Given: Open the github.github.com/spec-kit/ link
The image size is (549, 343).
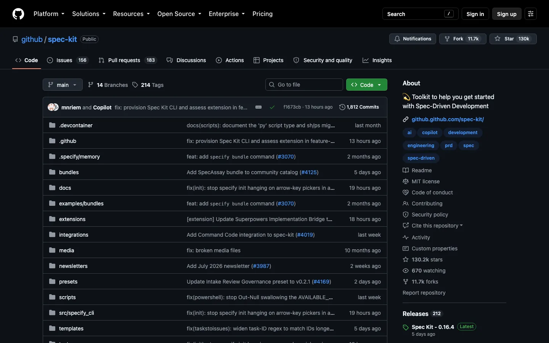Looking at the screenshot, I should (448, 119).
